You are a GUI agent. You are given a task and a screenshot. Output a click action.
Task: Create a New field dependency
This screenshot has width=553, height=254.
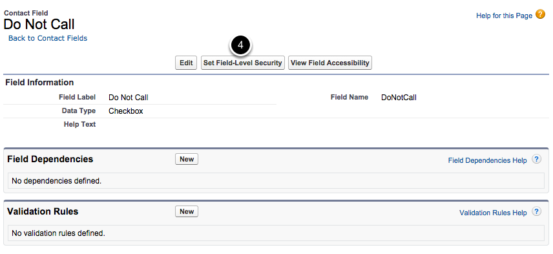[x=187, y=159]
